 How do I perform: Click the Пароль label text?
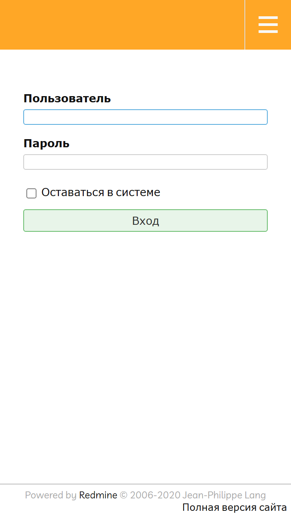pos(47,143)
